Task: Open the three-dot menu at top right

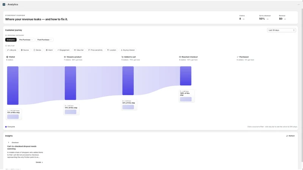Action: [x=298, y=5]
